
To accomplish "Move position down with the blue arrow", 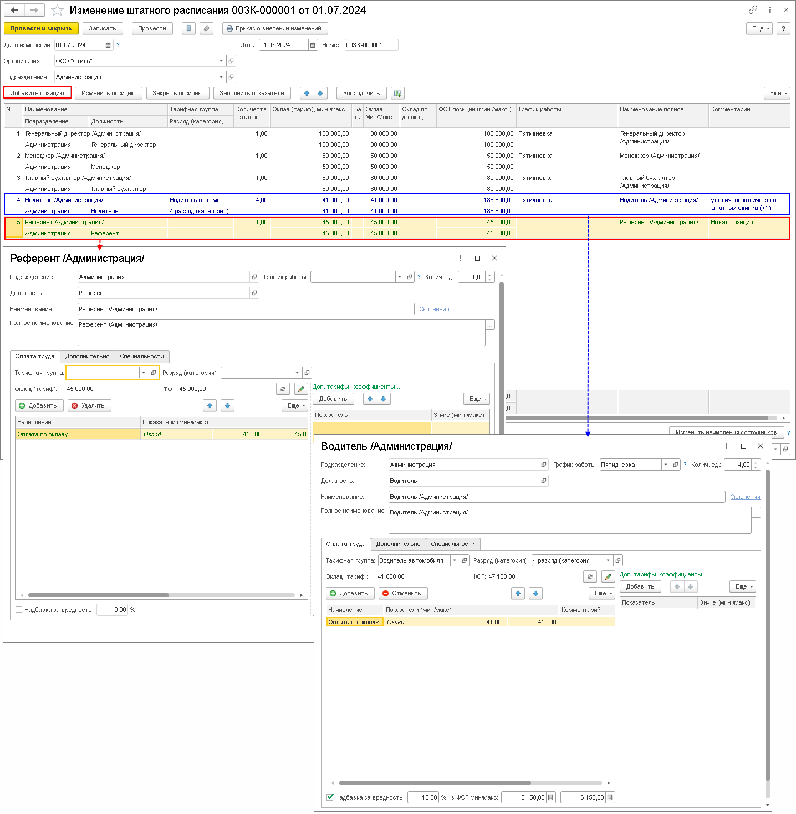I will (x=320, y=93).
